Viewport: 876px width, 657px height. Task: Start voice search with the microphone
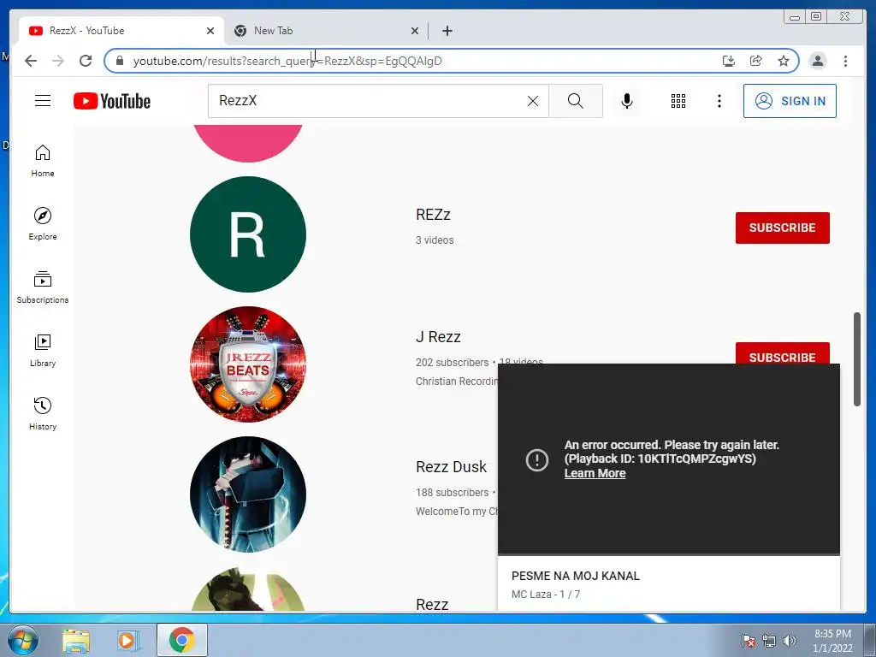627,101
